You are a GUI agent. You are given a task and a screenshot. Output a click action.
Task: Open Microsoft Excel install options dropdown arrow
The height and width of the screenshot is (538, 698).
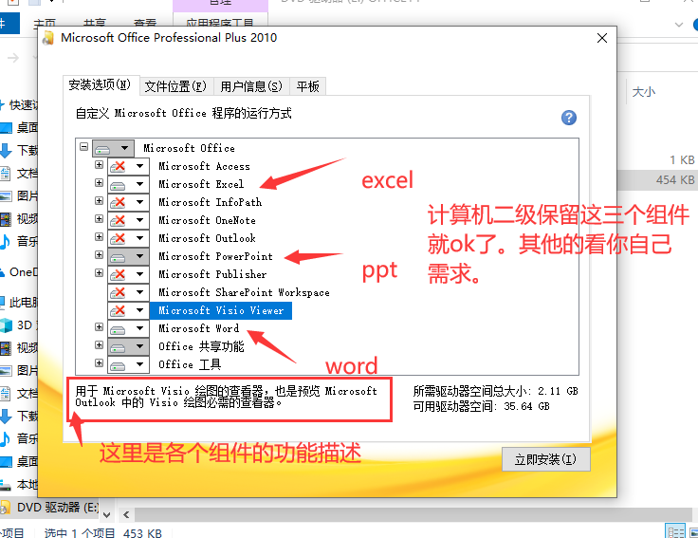pos(139,184)
